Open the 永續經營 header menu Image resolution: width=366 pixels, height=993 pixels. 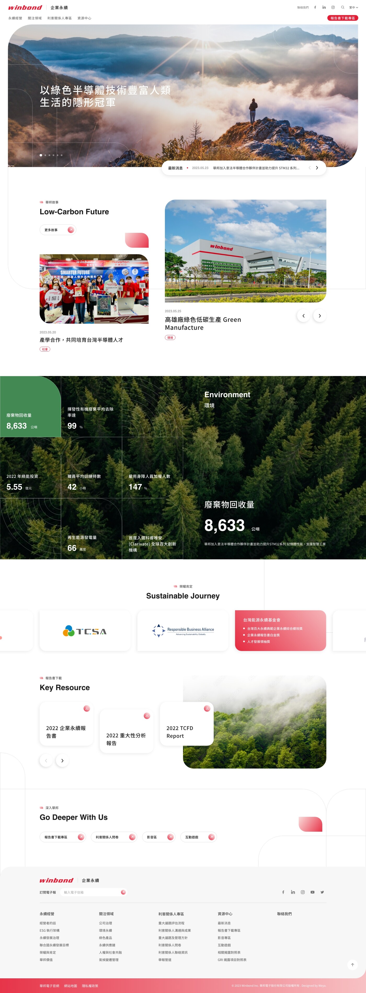coord(15,18)
